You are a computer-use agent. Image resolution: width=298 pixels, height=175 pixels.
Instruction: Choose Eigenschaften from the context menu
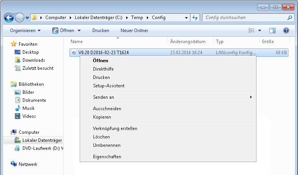pyautogui.click(x=107, y=157)
